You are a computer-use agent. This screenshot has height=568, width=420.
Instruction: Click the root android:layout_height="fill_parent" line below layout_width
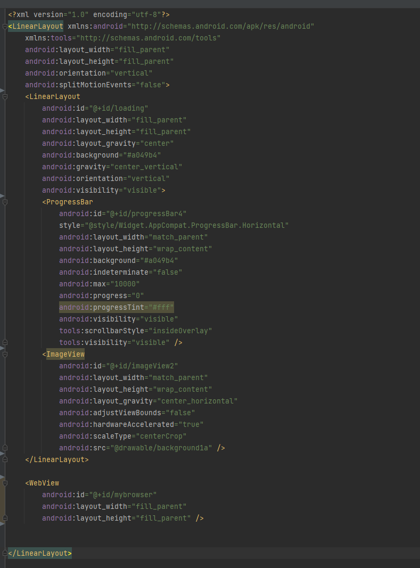100,62
